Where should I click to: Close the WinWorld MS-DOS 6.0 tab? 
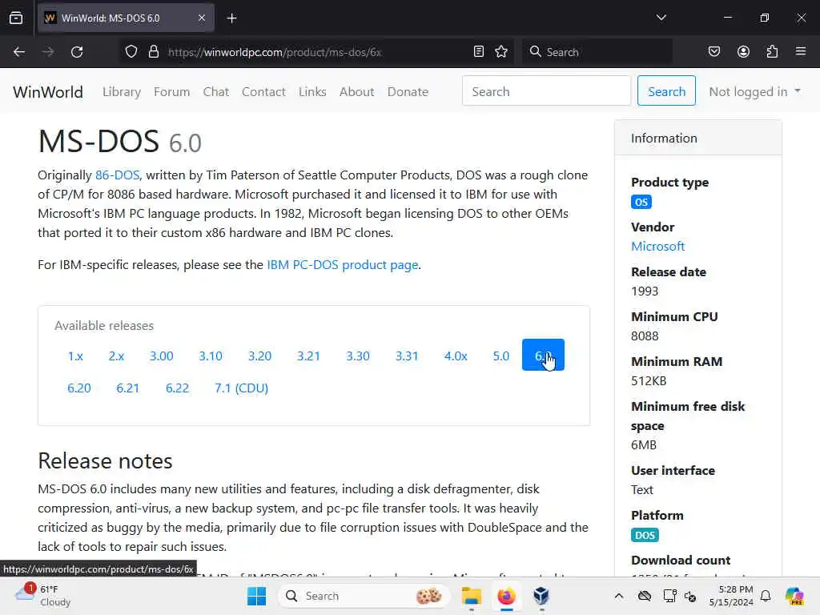click(x=202, y=18)
